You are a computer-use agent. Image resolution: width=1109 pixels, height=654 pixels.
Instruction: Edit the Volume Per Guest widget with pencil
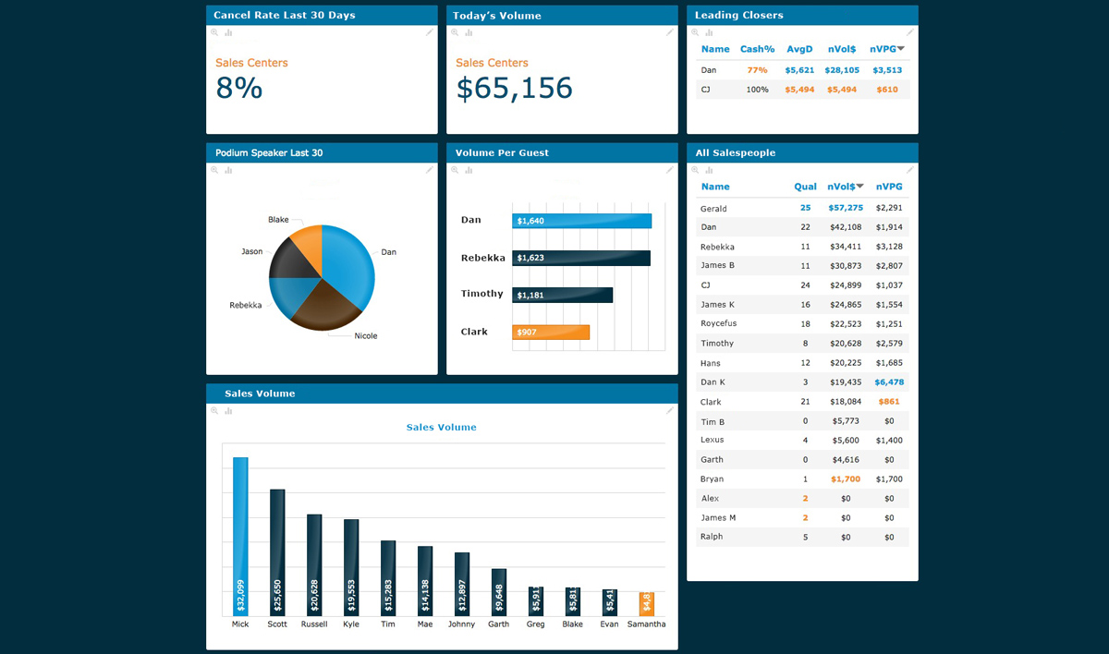[670, 170]
